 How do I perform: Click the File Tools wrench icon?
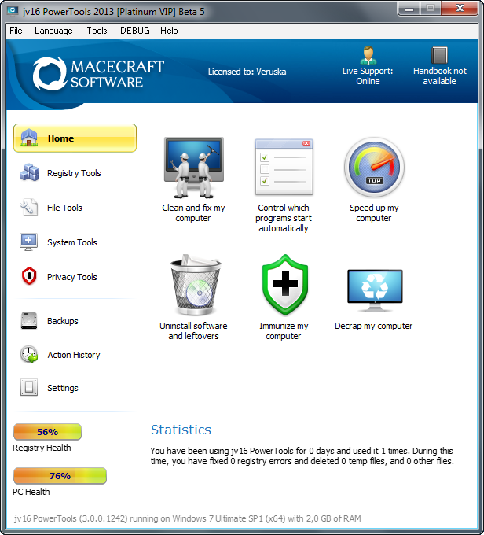(29, 207)
